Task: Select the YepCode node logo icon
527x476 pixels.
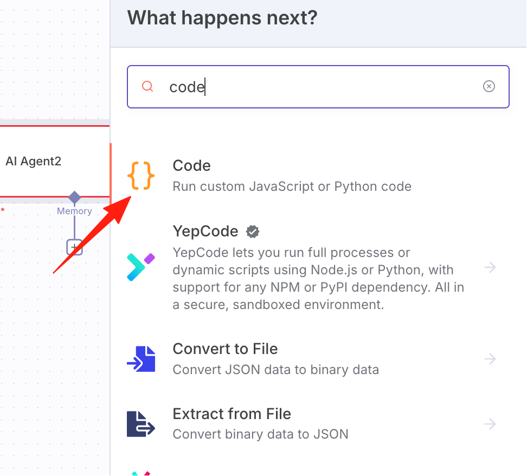Action: click(x=141, y=267)
